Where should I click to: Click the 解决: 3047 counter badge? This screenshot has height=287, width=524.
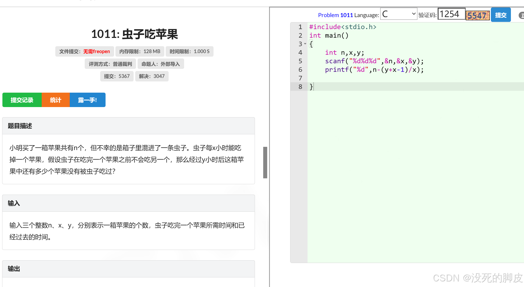pyautogui.click(x=152, y=76)
